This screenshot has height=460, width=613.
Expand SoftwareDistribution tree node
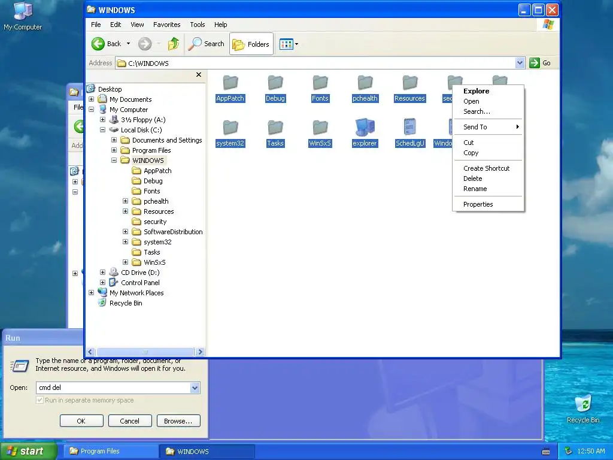point(125,232)
